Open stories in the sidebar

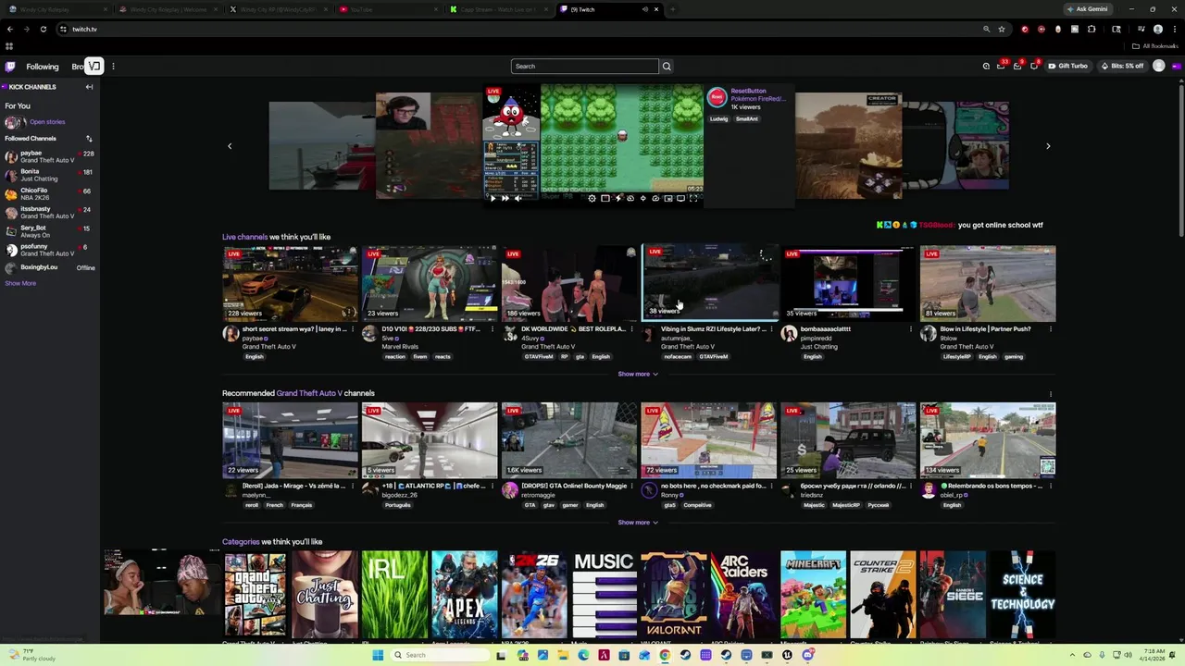pyautogui.click(x=47, y=122)
